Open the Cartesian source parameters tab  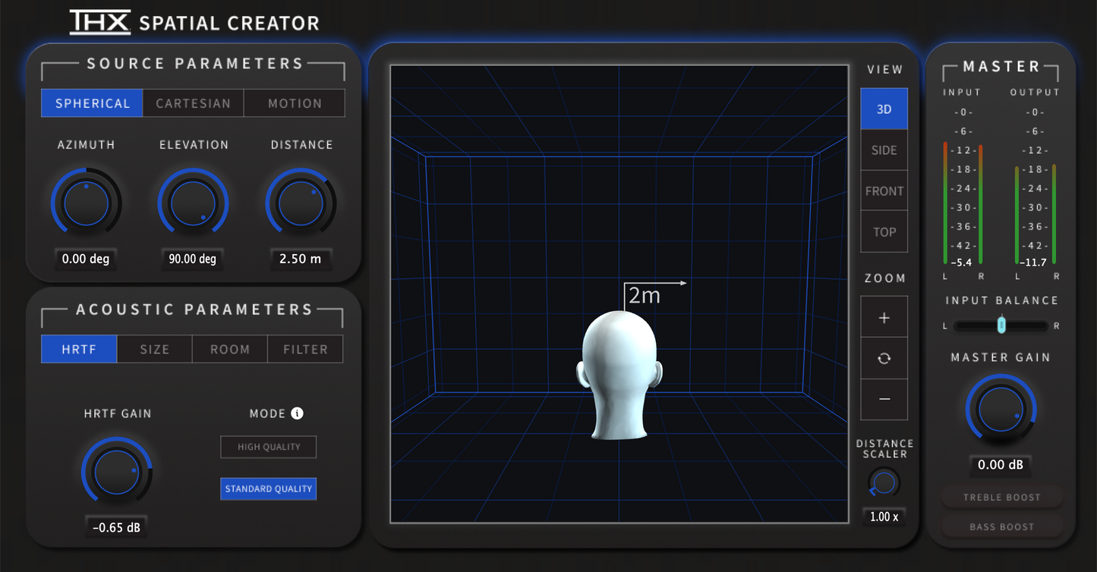click(192, 102)
